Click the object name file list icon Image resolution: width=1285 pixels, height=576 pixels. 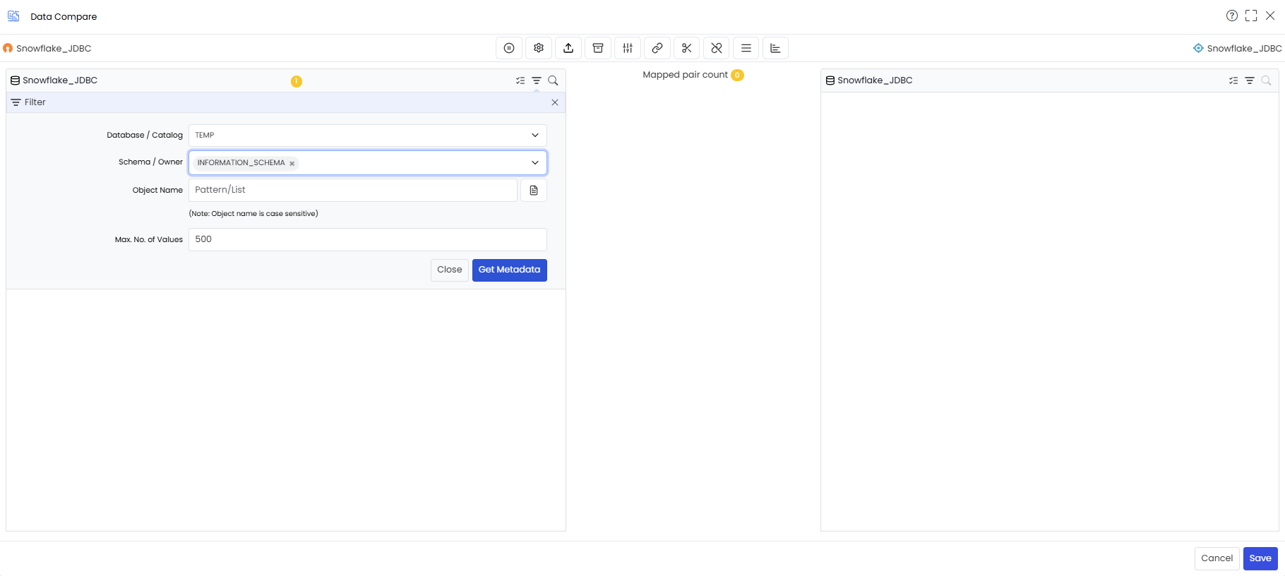click(534, 191)
